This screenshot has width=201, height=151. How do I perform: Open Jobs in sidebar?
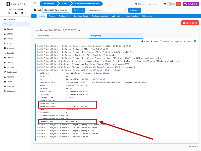pos(16,24)
